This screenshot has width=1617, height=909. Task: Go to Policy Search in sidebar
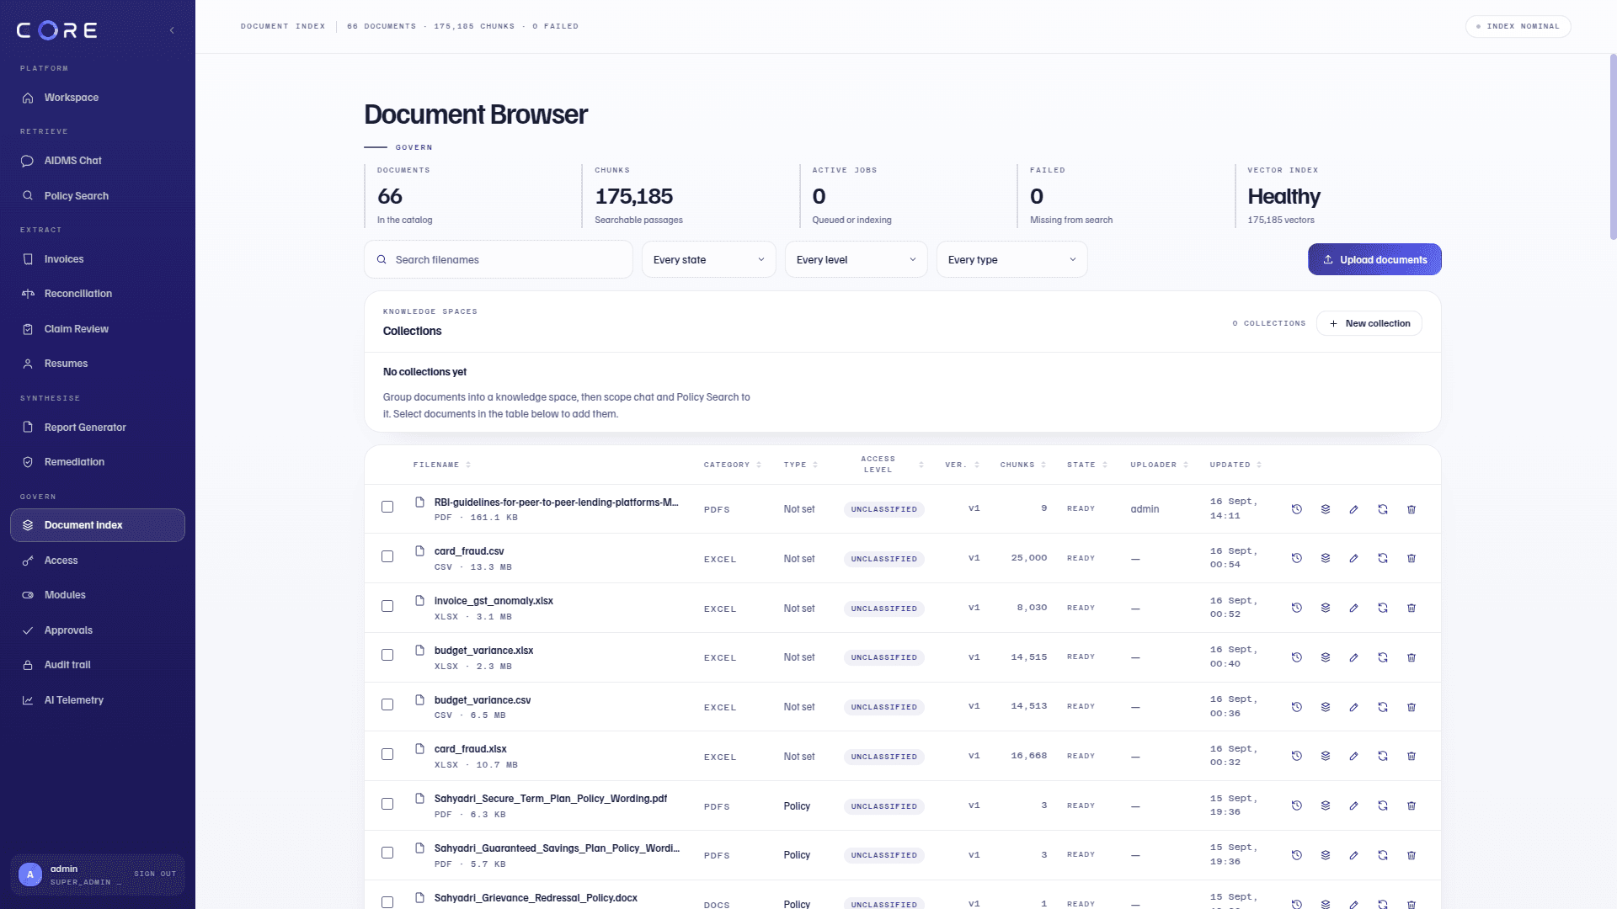click(98, 196)
